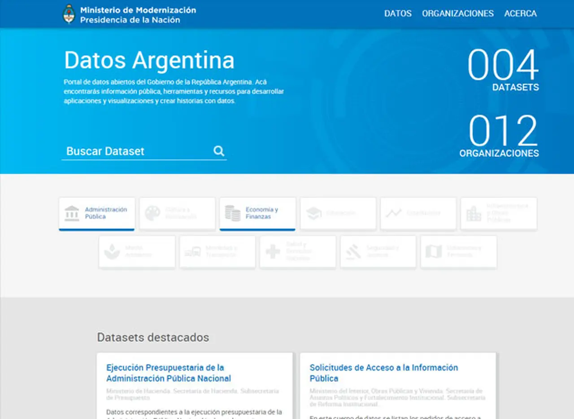
Task: Click the search magnifier icon
Action: pyautogui.click(x=219, y=151)
